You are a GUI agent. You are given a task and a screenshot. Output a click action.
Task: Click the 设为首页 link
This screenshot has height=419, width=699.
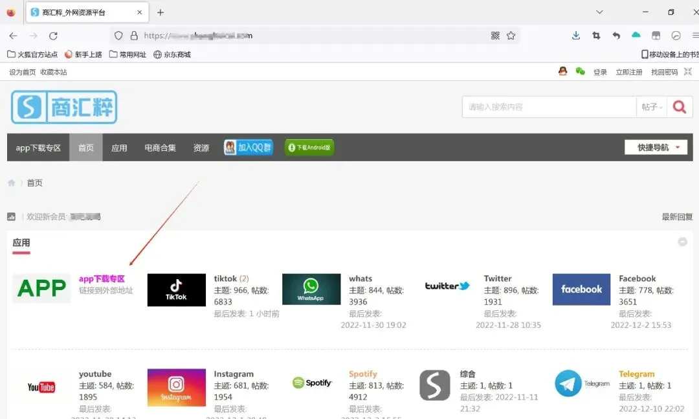(x=22, y=72)
